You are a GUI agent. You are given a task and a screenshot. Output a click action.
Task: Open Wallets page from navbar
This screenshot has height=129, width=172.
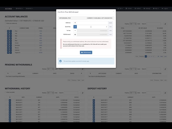138,8
